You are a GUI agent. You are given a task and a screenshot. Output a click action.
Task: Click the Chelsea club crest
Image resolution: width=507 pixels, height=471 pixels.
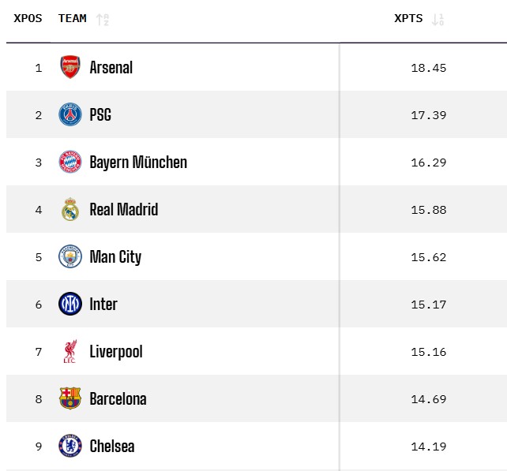point(70,446)
